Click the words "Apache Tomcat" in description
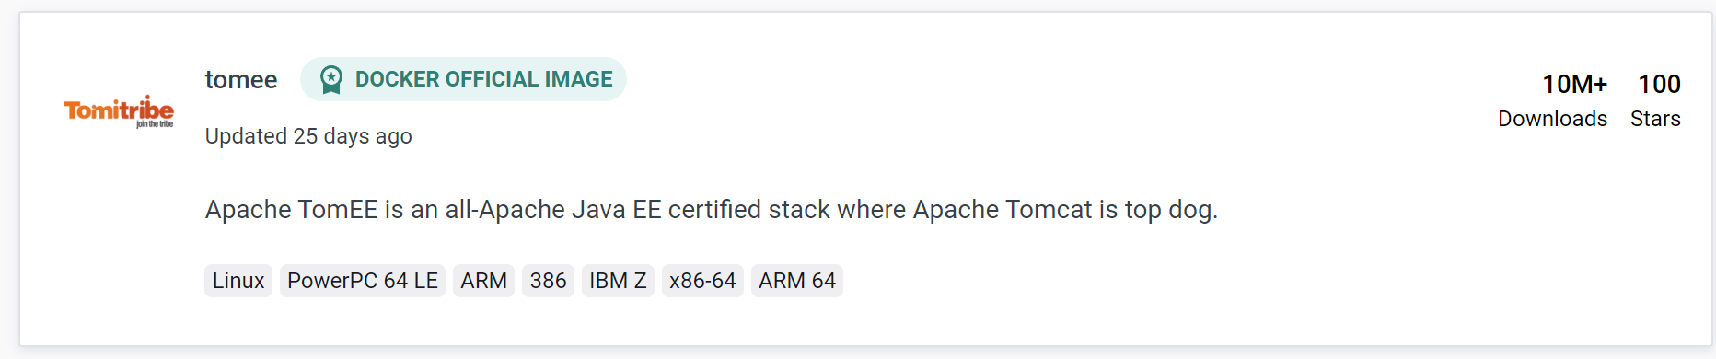 (1003, 210)
